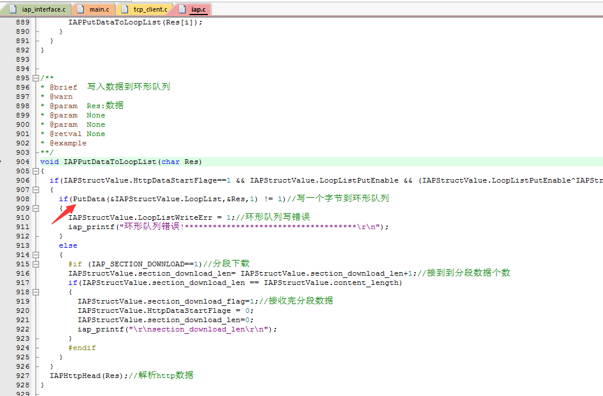Image resolution: width=603 pixels, height=396 pixels.
Task: Collapse the function body at line 905
Action: pos(36,171)
